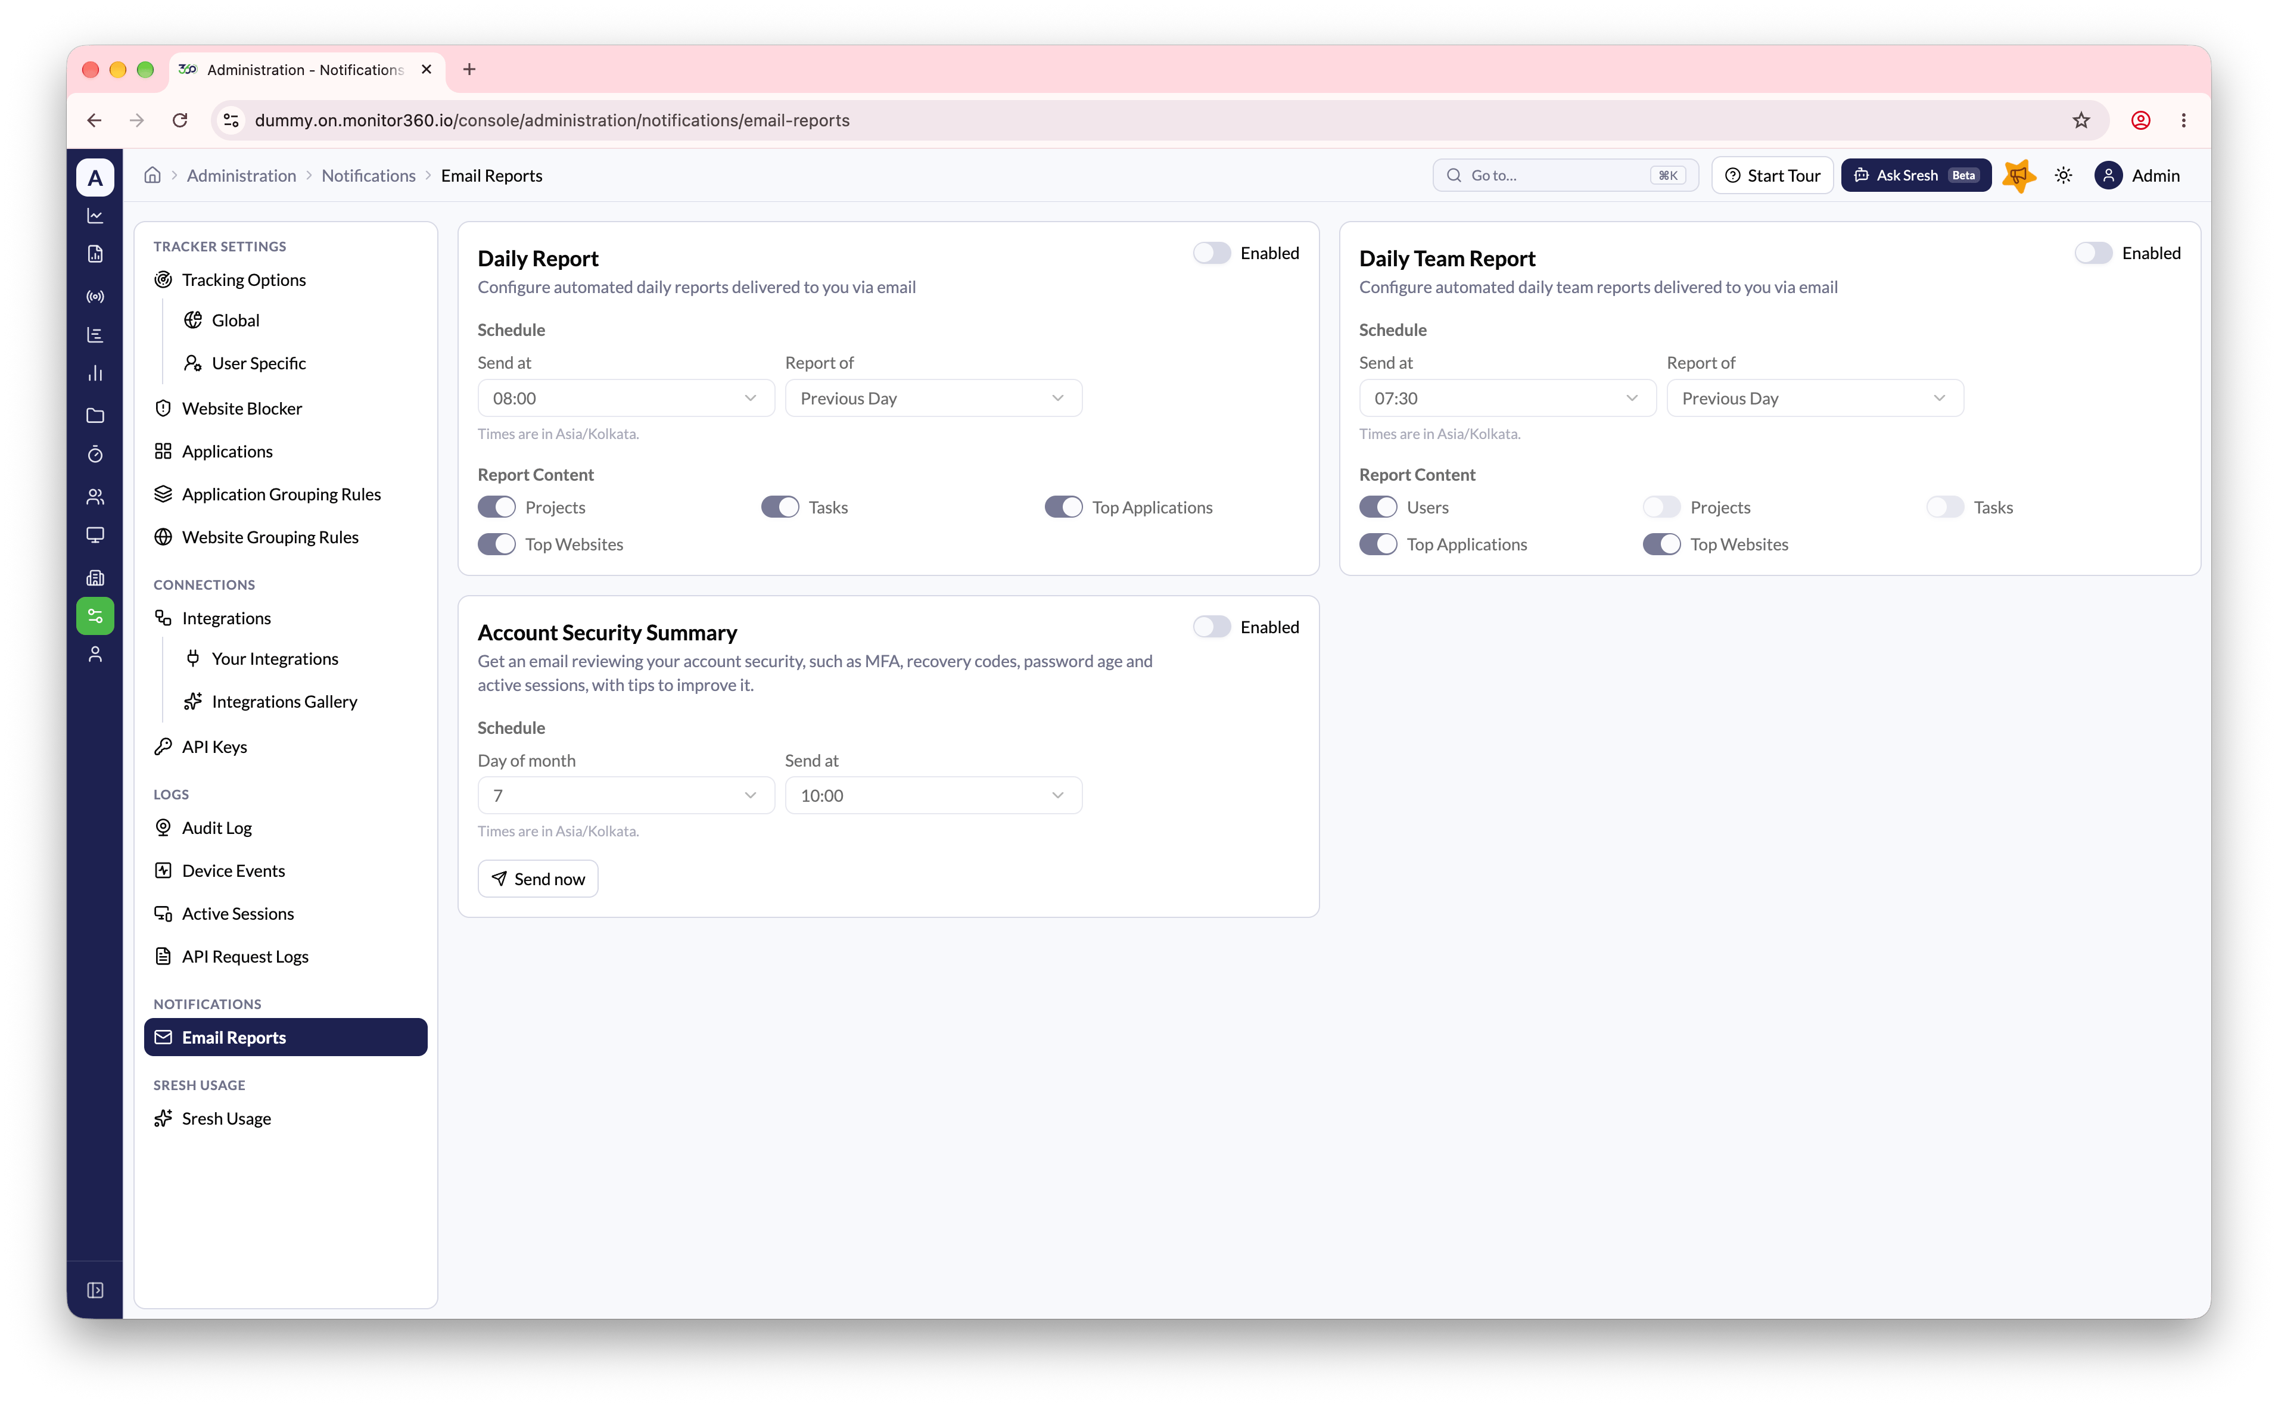Viewport: 2278px width, 1407px height.
Task: Open the line chart icon in left rail
Action: pos(95,216)
